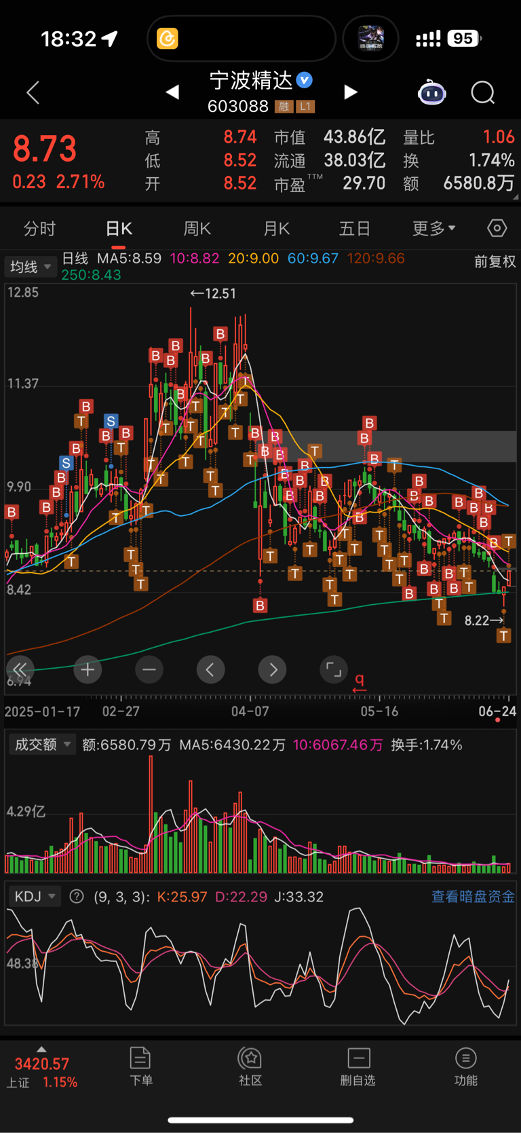
Task: Open the 均线 indicator dropdown
Action: [x=30, y=267]
